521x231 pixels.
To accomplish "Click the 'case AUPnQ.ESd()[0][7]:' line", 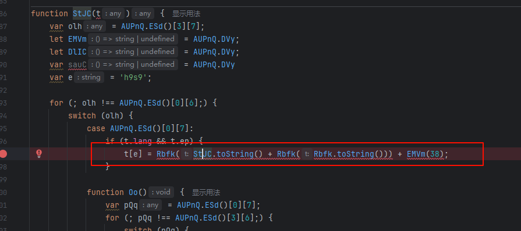I will click(x=140, y=129).
